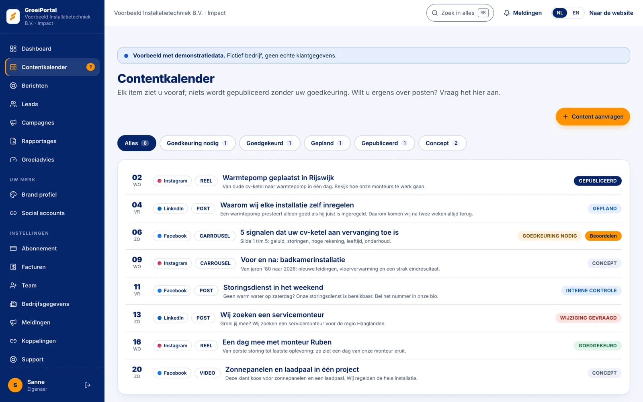The width and height of the screenshot is (643, 402).
Task: Open 'Waarom wij elke installatie zelf inregelen'
Action: (x=287, y=205)
